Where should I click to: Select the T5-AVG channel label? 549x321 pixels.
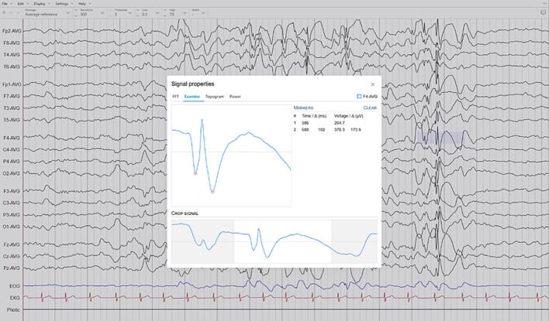click(12, 120)
